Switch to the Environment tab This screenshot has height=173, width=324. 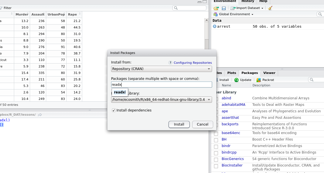point(225,1)
